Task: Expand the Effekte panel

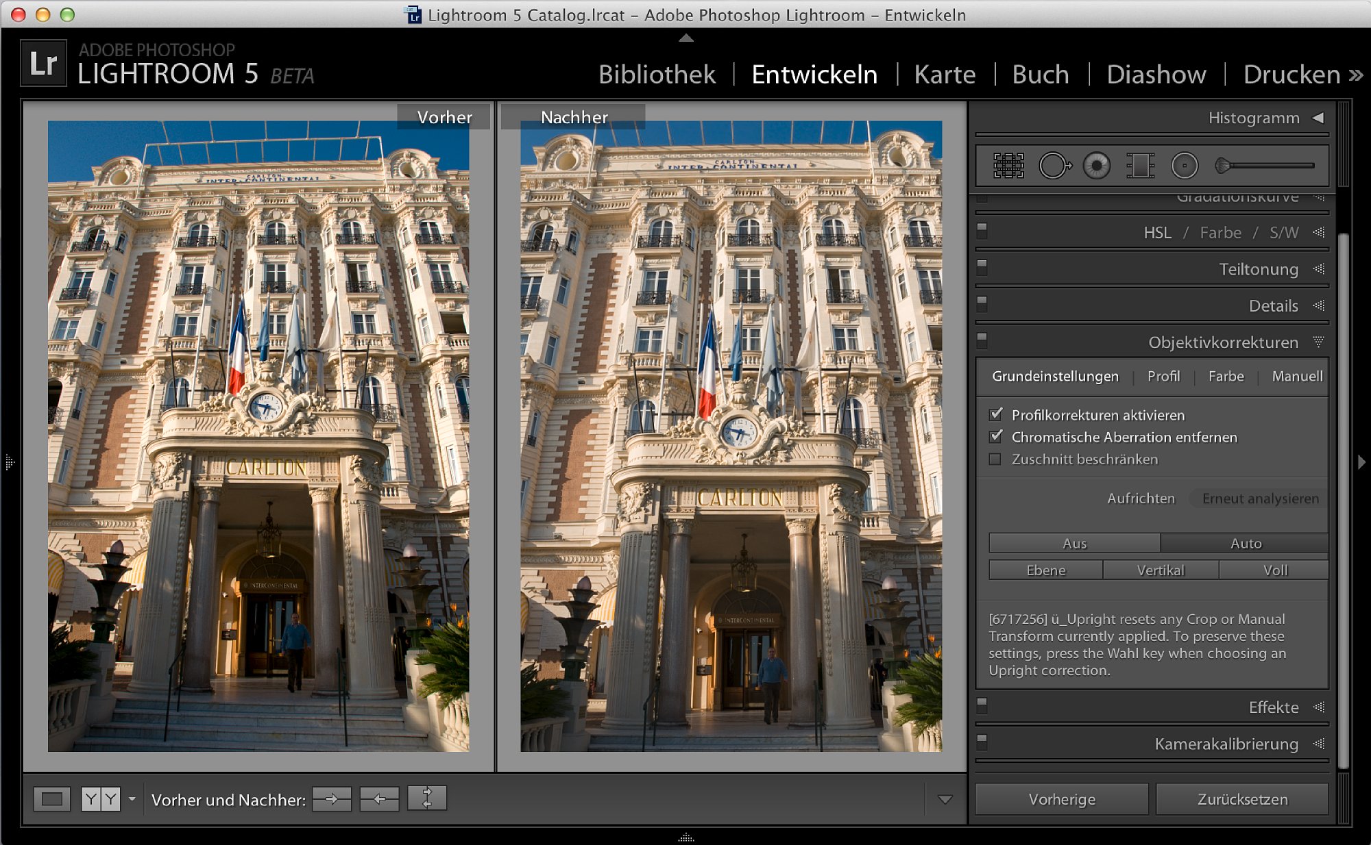Action: (1319, 707)
